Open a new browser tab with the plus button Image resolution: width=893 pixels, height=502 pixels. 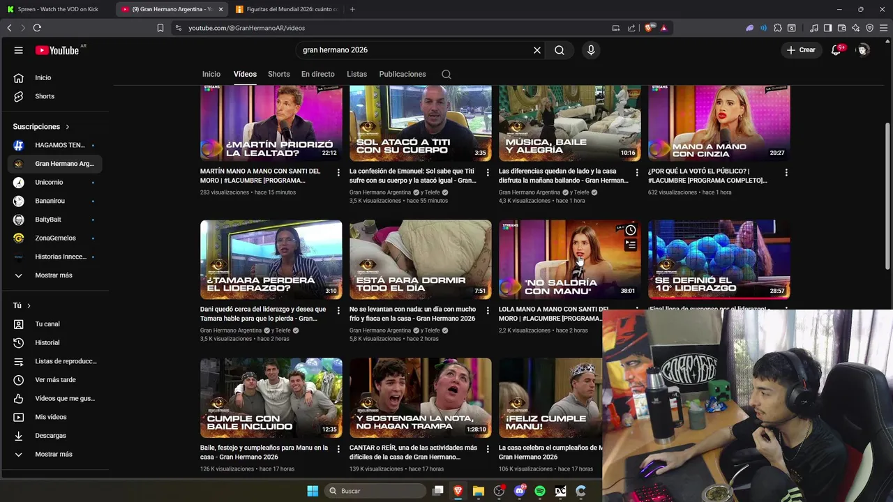tap(352, 9)
